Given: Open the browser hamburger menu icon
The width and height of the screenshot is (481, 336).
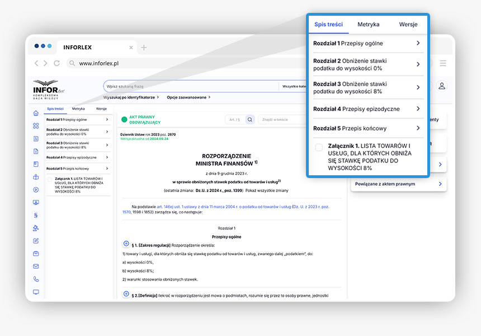Looking at the screenshot, I should [x=443, y=63].
